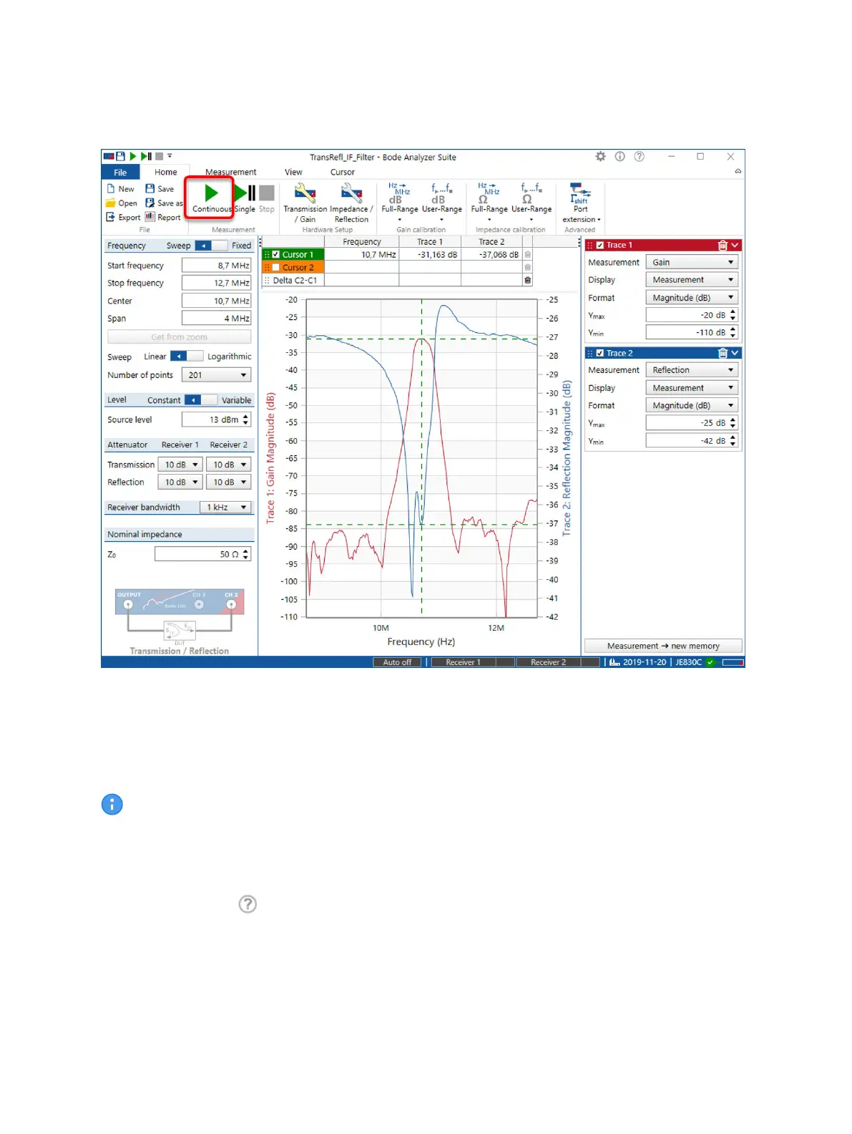Open the Port extension menu
Viewport: 852px width, 1134px height.
point(581,203)
